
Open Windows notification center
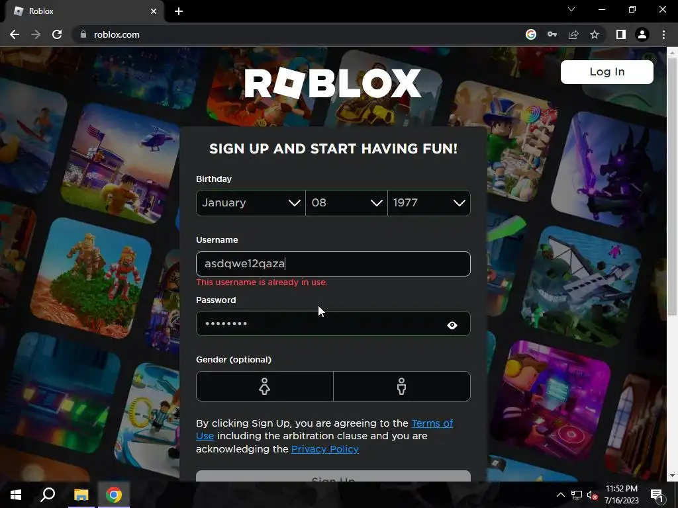click(657, 495)
